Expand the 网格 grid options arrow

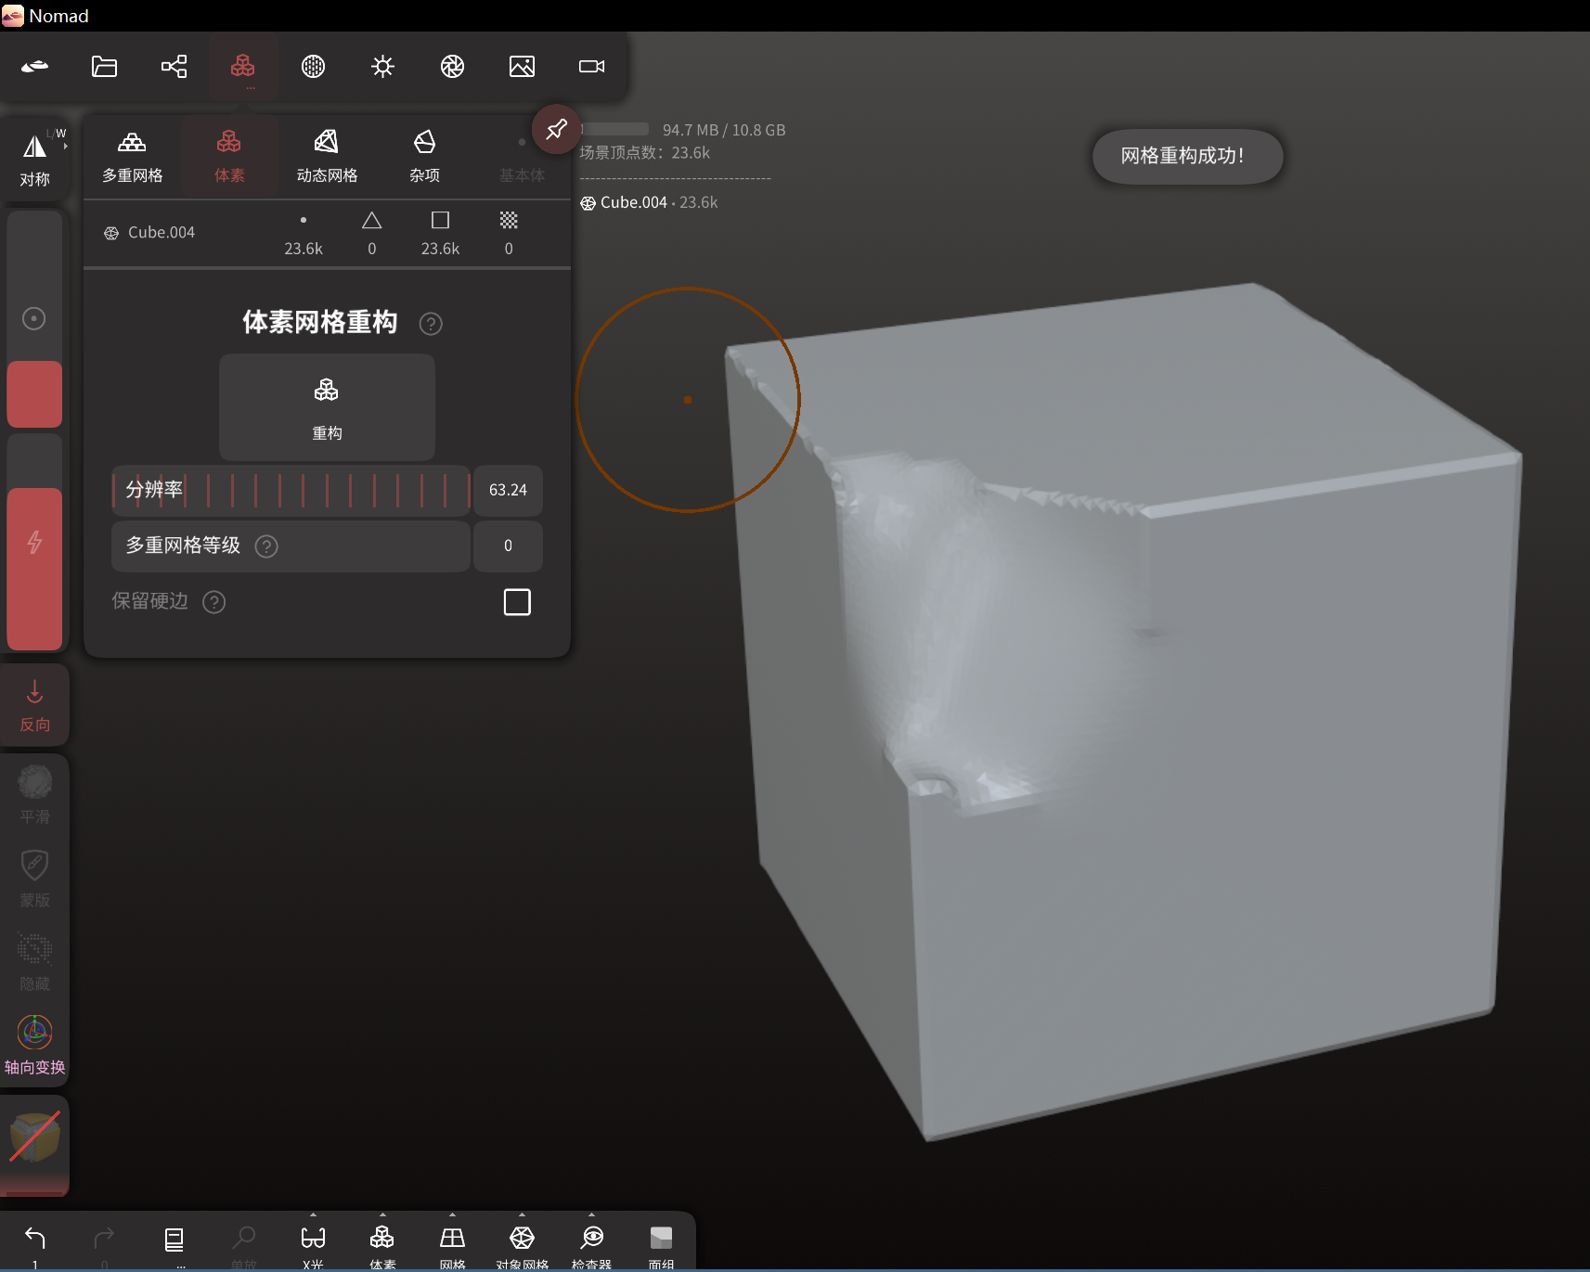click(x=452, y=1214)
